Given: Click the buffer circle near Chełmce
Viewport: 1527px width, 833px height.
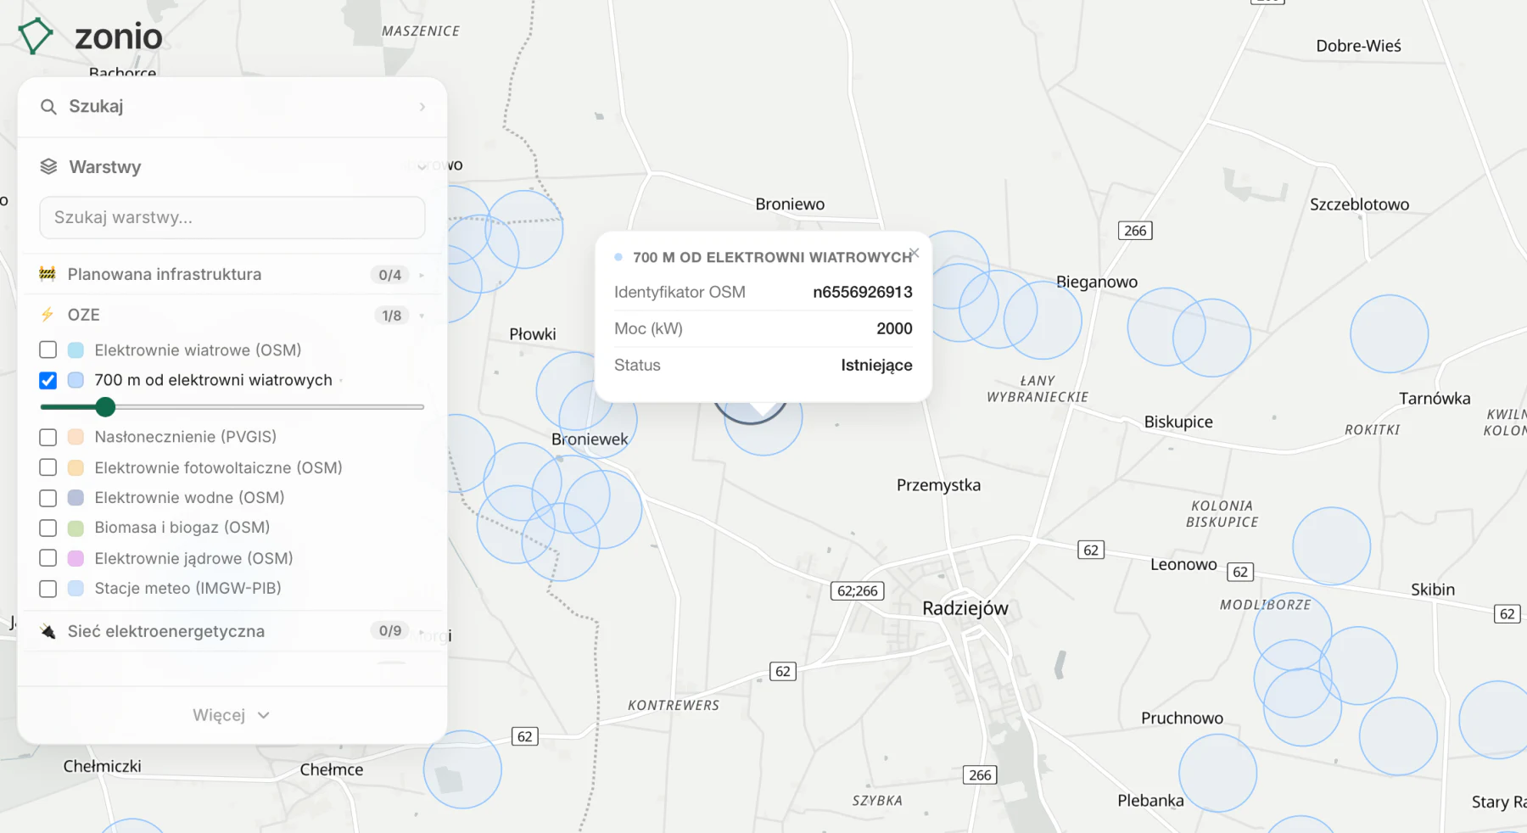Looking at the screenshot, I should [x=462, y=769].
